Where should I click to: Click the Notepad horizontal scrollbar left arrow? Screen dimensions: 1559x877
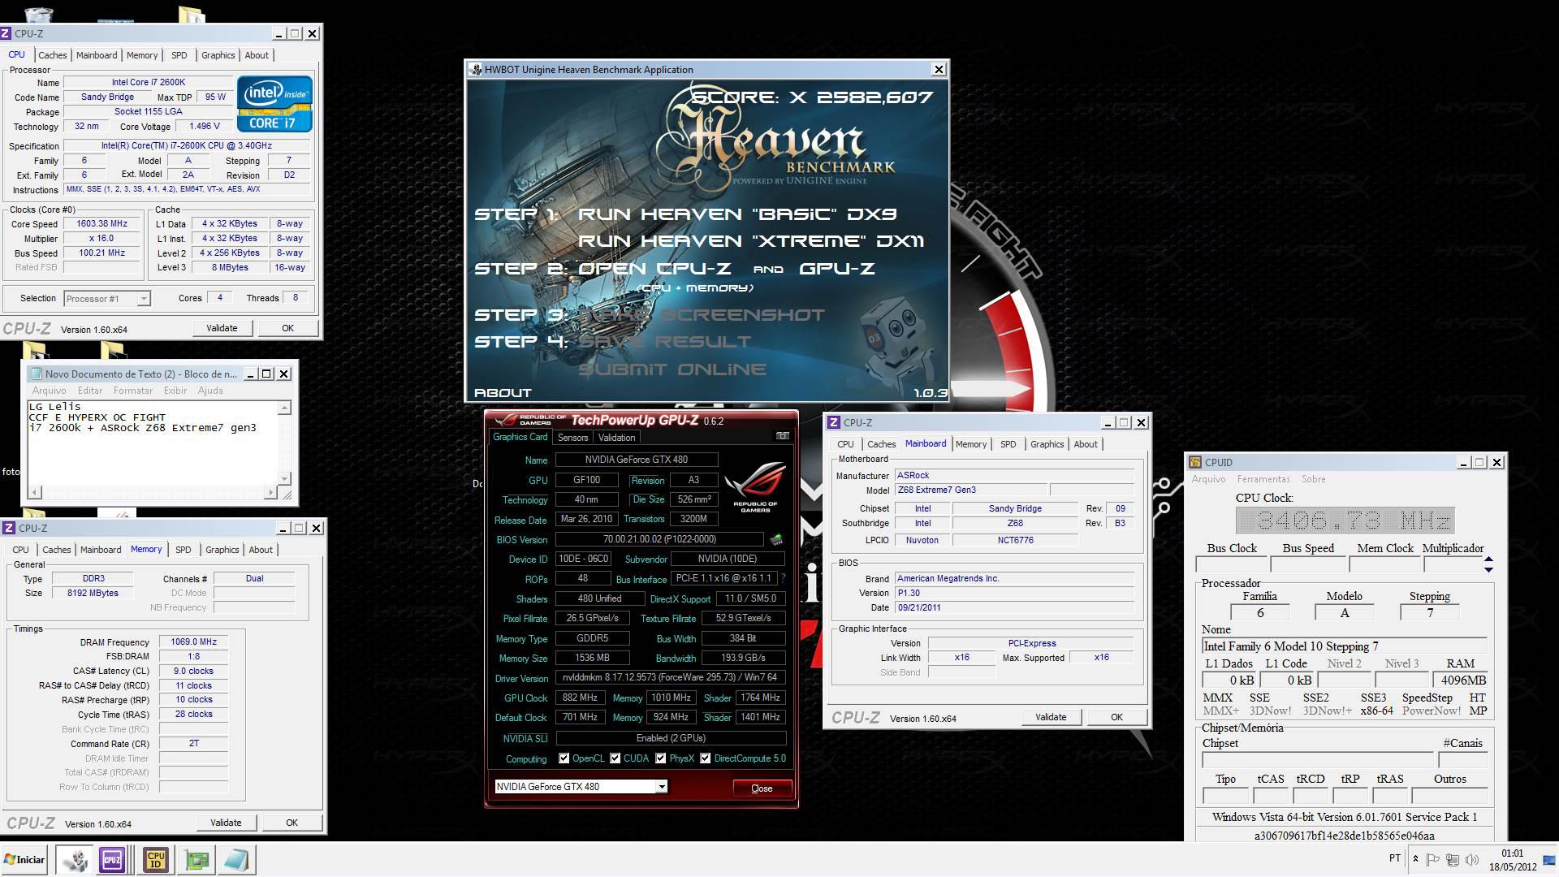click(x=34, y=492)
